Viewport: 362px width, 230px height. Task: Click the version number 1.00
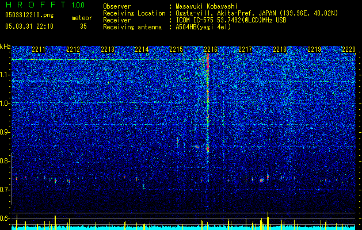coord(78,5)
